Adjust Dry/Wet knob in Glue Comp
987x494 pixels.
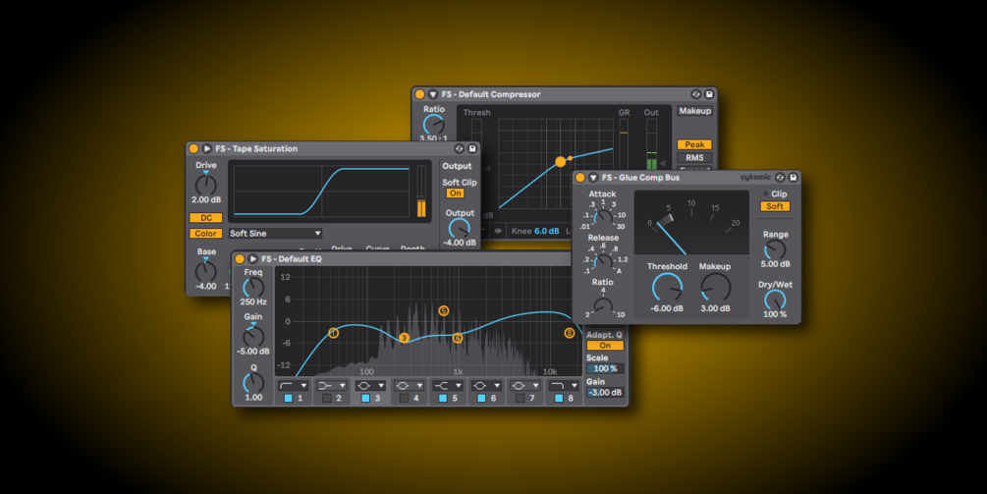tap(775, 301)
